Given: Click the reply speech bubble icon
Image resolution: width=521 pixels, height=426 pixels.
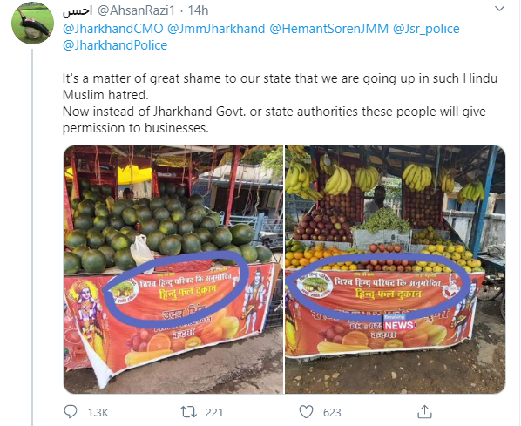Looking at the screenshot, I should 71,412.
